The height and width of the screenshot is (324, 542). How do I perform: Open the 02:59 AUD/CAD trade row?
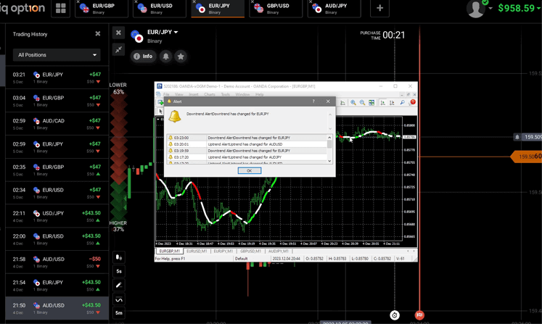click(x=57, y=124)
